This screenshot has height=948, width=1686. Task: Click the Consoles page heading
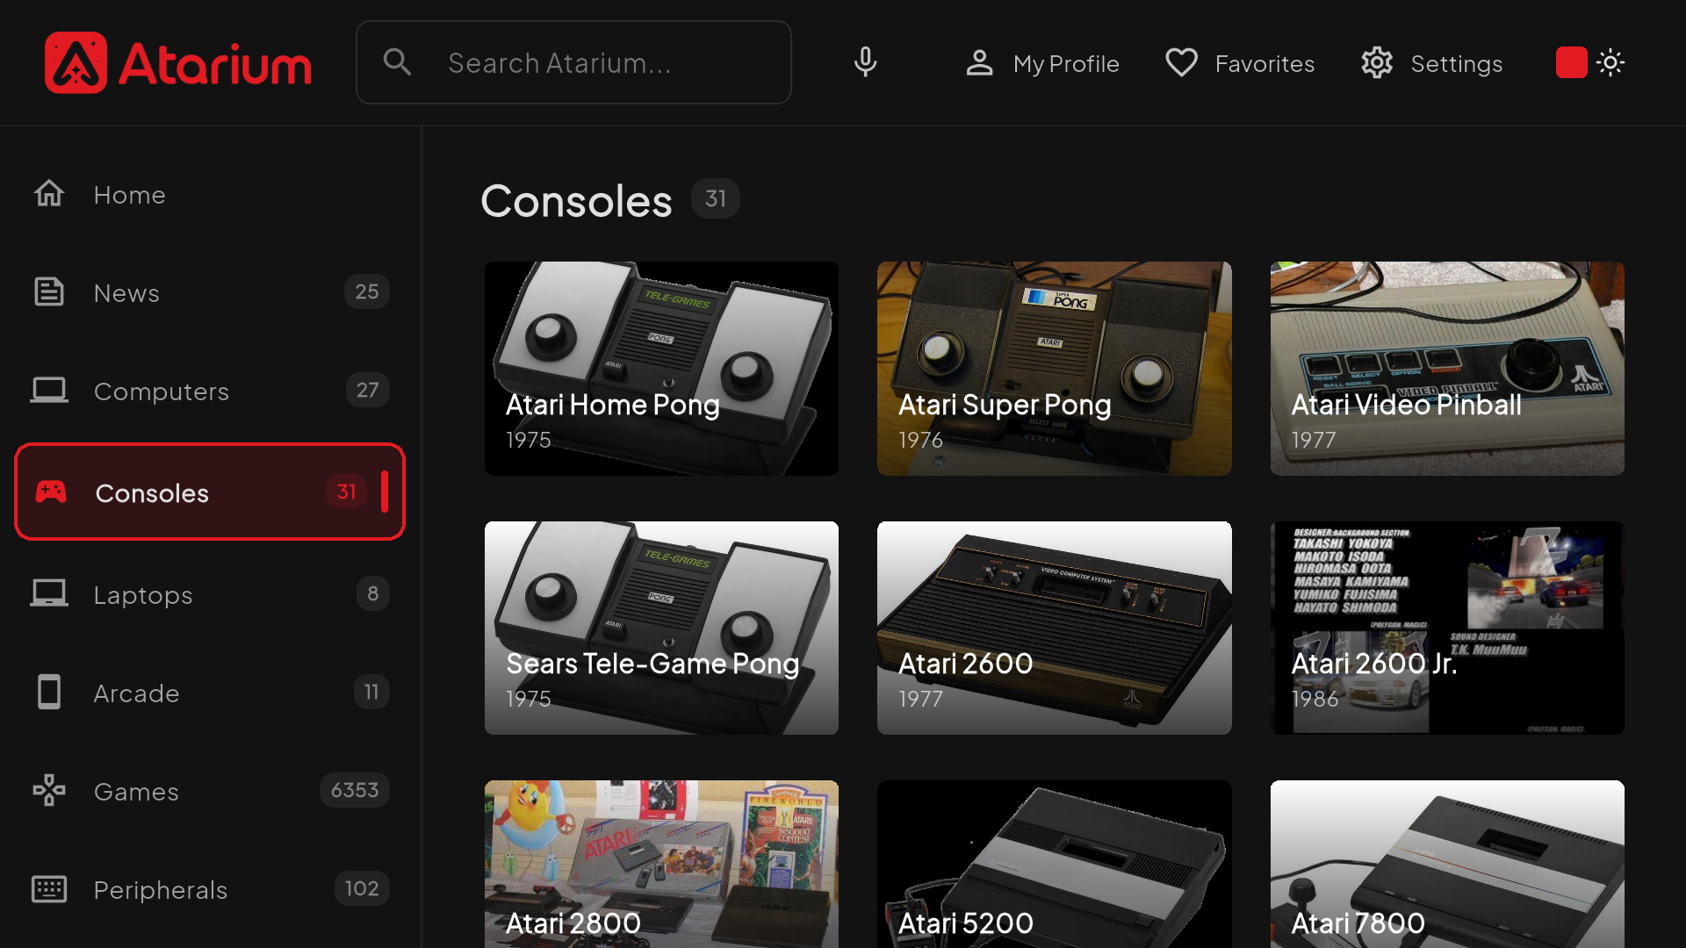coord(576,200)
